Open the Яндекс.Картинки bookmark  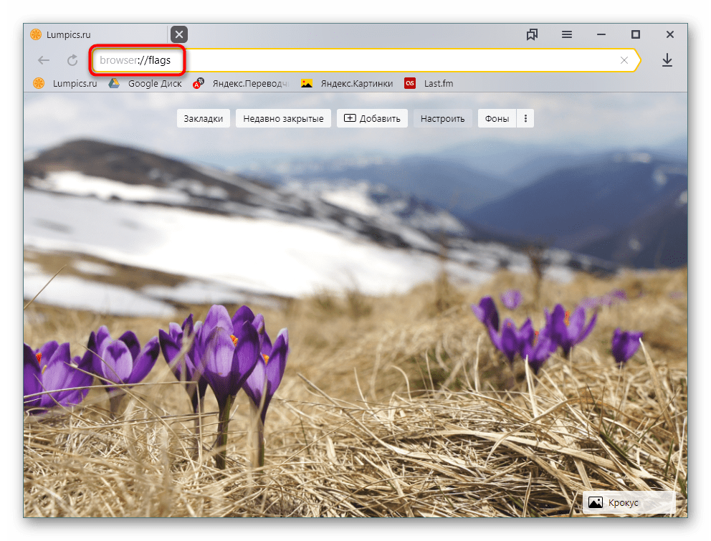348,83
